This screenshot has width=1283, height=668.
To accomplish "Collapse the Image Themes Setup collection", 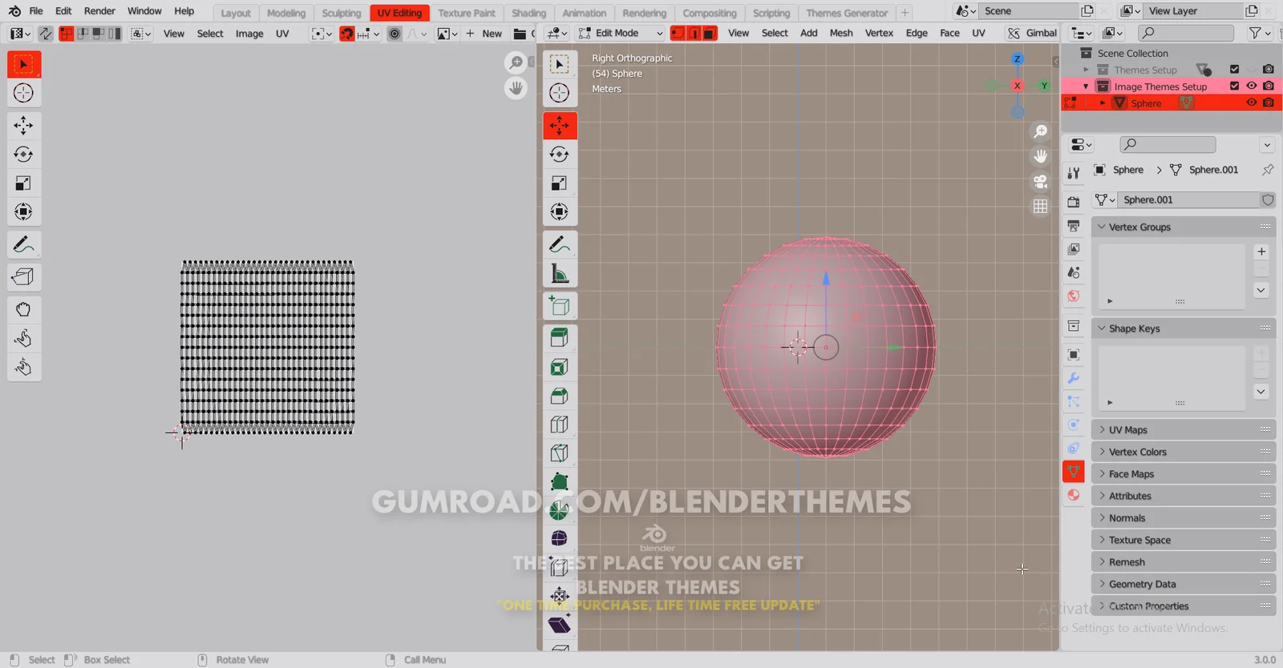I will click(1087, 87).
